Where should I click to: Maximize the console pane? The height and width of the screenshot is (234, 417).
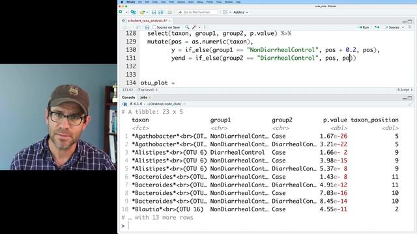click(410, 98)
